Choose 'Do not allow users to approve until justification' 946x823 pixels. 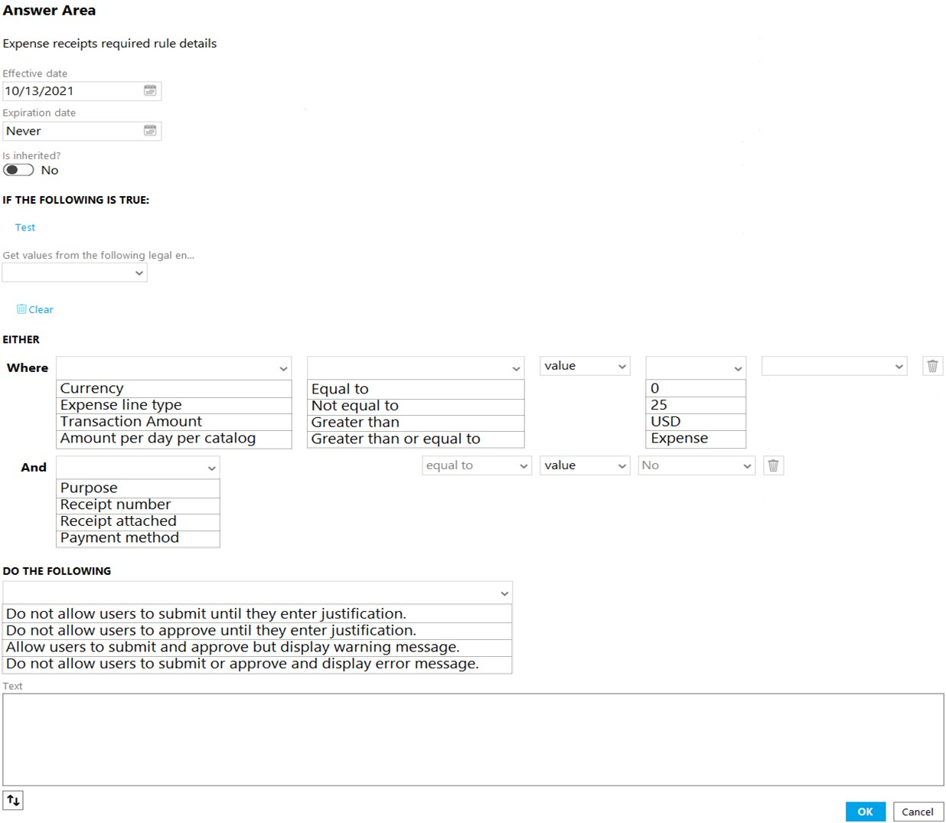coord(257,630)
